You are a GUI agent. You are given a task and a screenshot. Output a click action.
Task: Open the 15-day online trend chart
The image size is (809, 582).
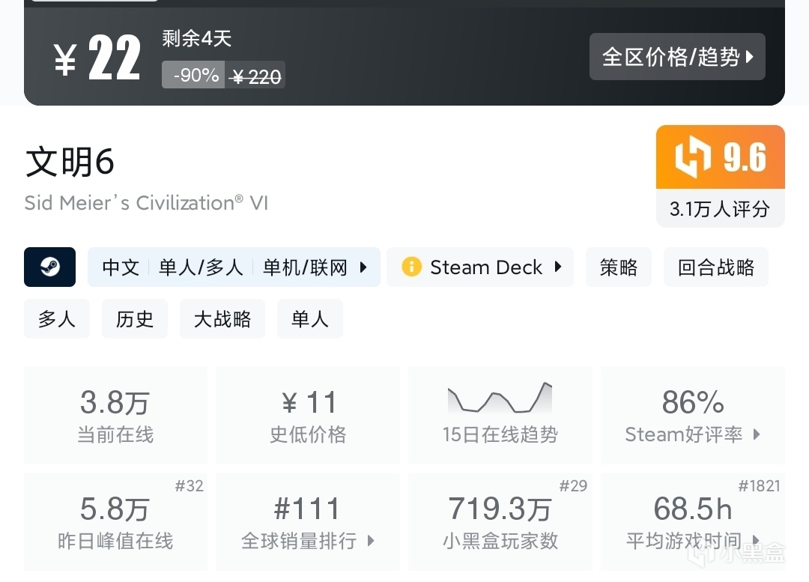500,415
